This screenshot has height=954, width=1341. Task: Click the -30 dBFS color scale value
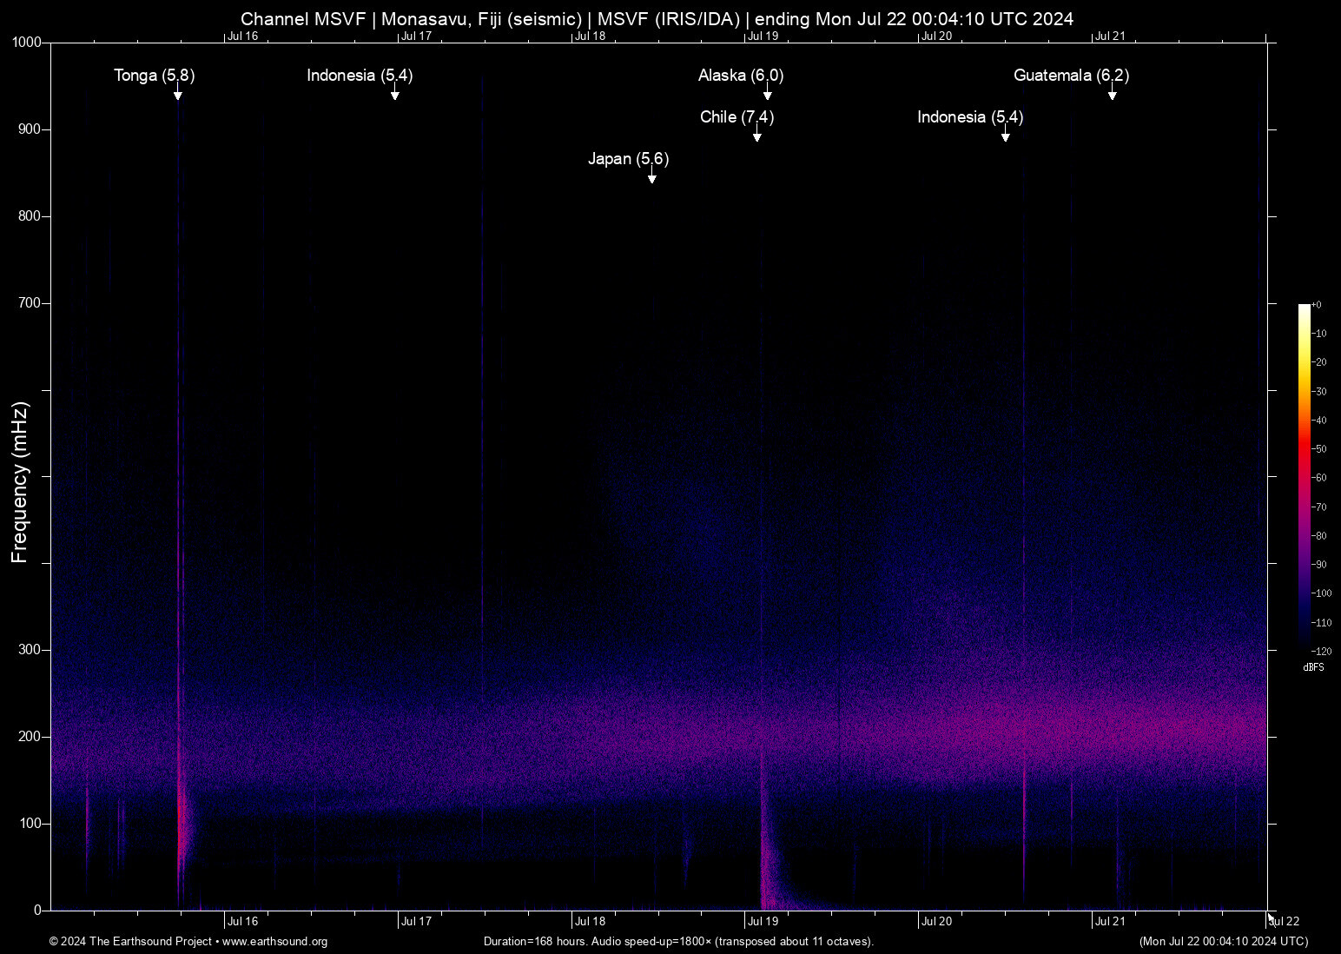[x=1319, y=392]
